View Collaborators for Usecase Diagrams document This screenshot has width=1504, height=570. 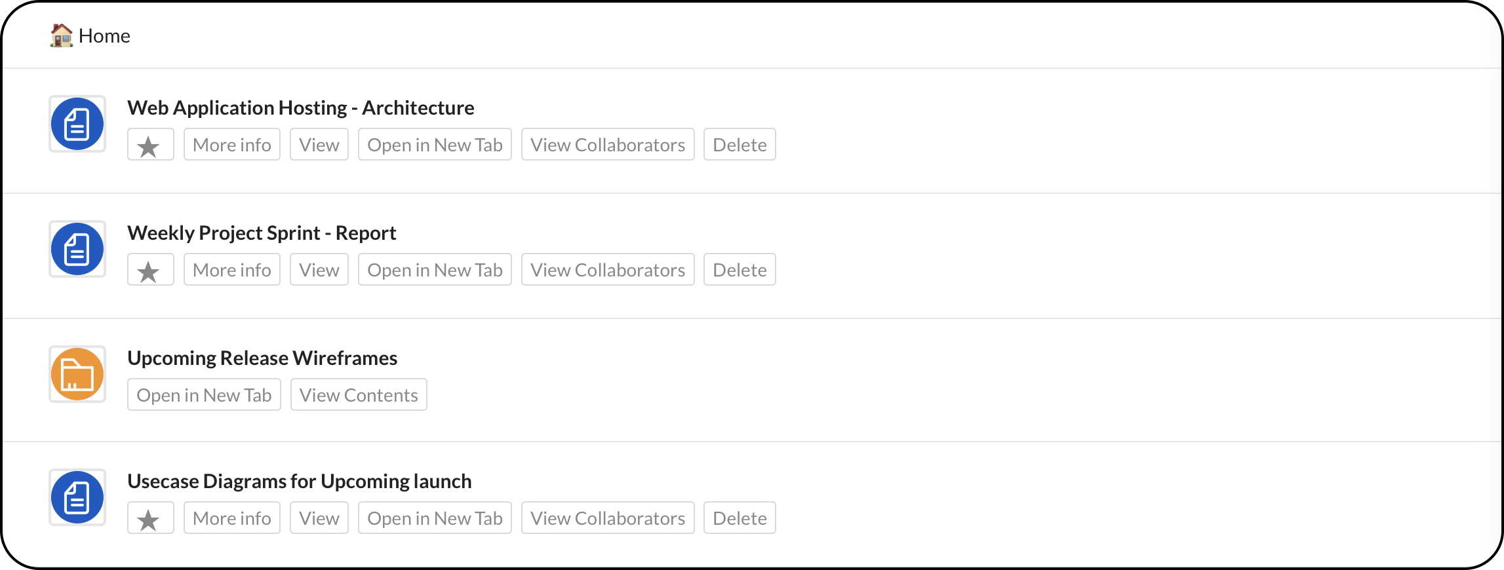coord(608,518)
